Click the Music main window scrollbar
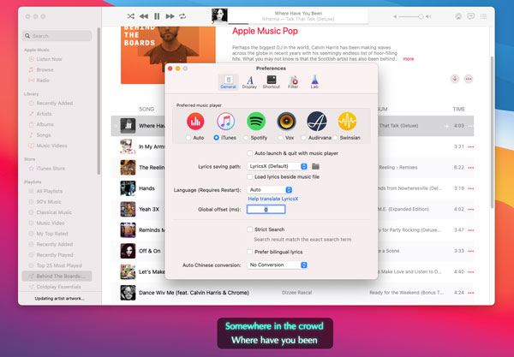 pos(492,132)
